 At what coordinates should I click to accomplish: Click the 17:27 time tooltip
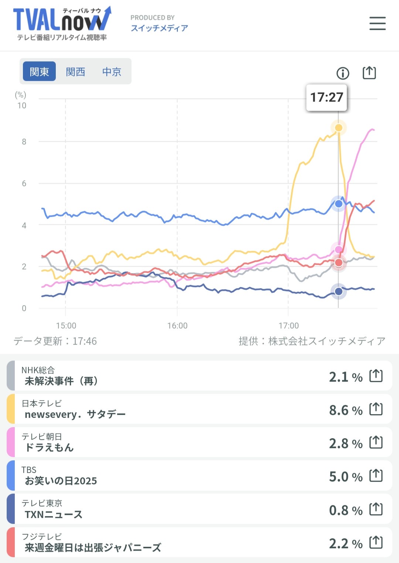pyautogui.click(x=327, y=98)
